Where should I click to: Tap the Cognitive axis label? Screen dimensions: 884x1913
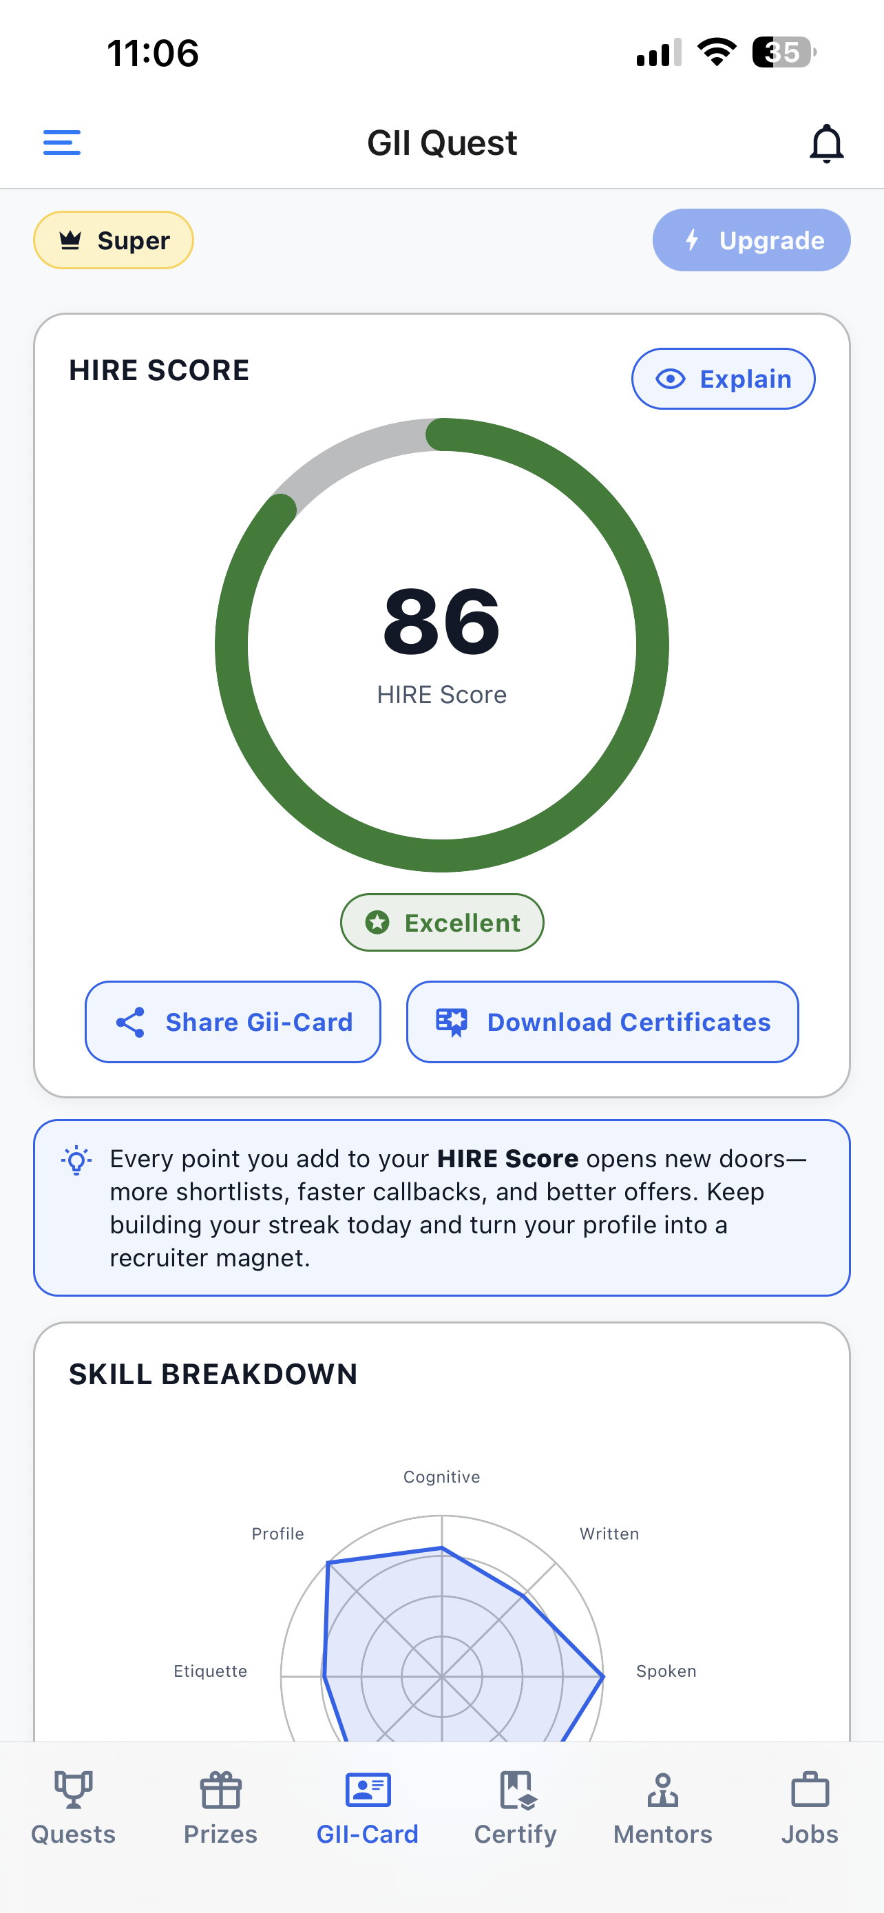pos(441,1476)
